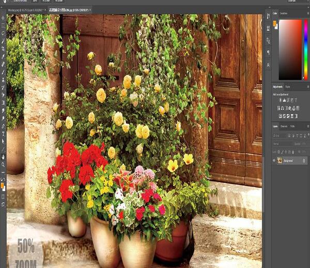Select the Brush tool
Image resolution: width=310 pixels, height=268 pixels.
click(x=3, y=72)
